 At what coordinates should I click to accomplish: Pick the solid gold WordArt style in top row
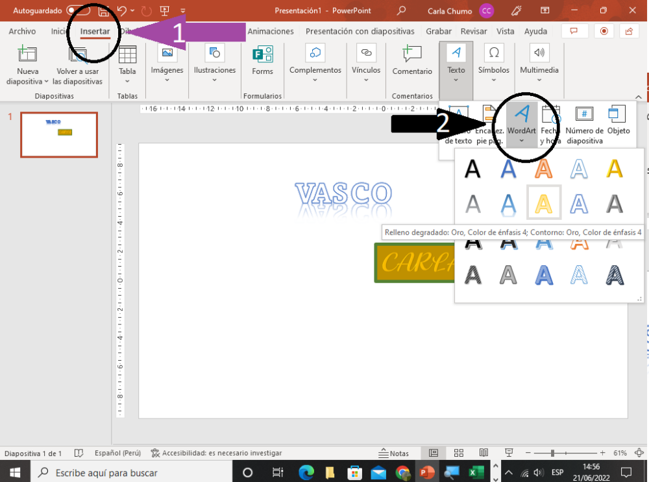614,169
